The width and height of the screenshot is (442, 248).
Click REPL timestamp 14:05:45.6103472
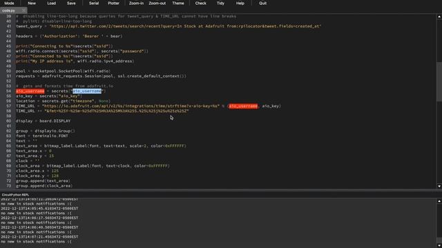coord(39,209)
